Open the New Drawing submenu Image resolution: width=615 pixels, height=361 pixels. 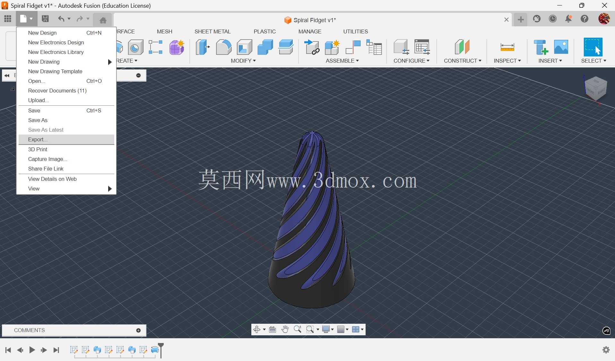66,62
